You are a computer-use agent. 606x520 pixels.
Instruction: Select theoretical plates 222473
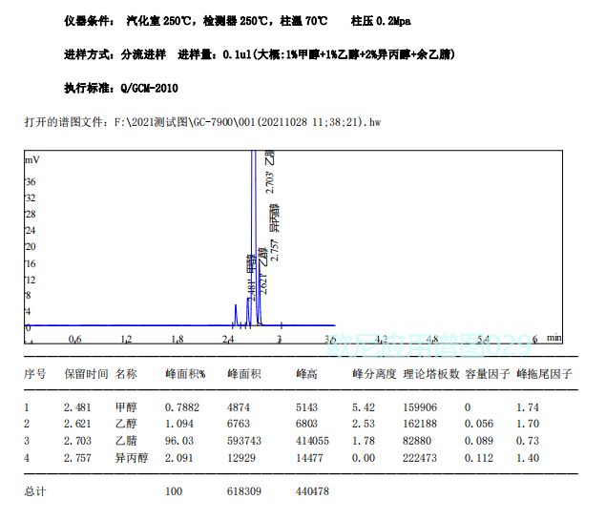pos(420,458)
